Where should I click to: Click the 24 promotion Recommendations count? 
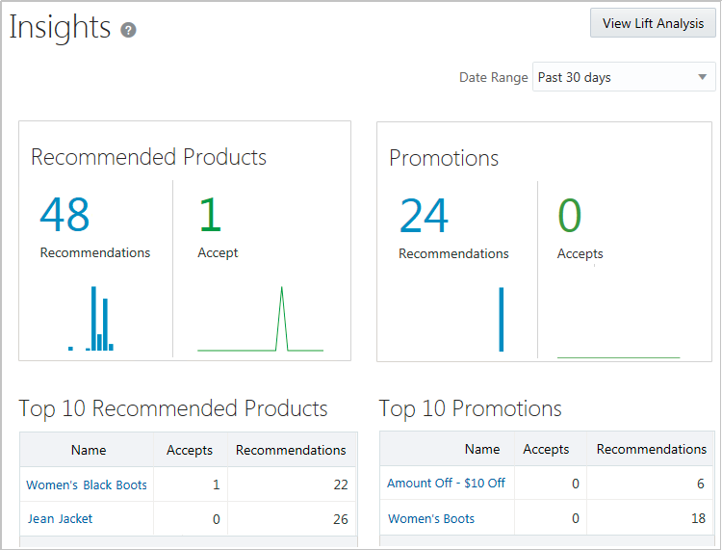coord(424,216)
